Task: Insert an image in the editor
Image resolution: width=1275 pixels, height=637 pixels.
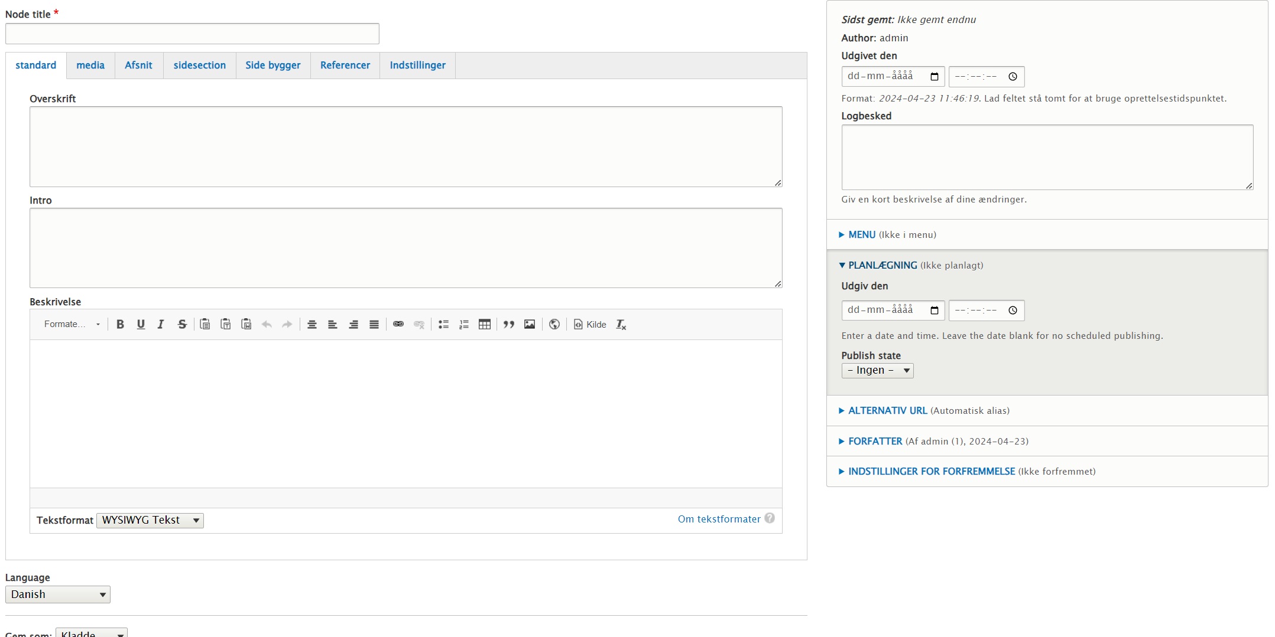Action: tap(530, 324)
